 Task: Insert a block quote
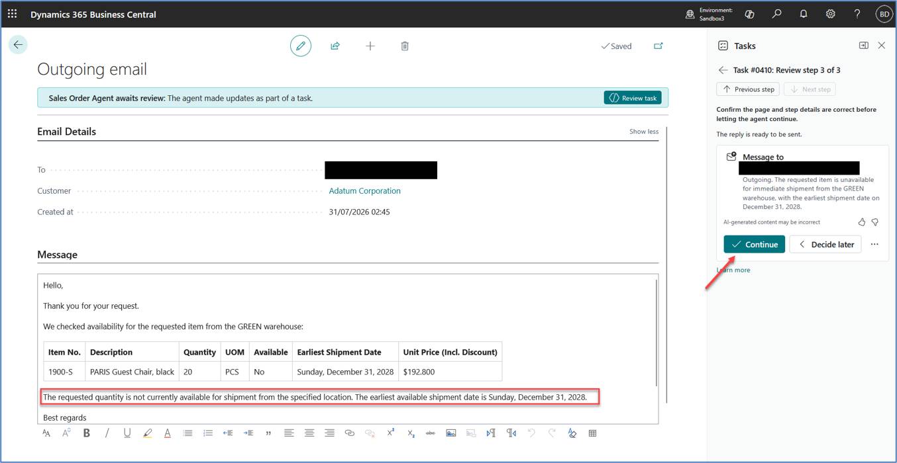click(268, 433)
